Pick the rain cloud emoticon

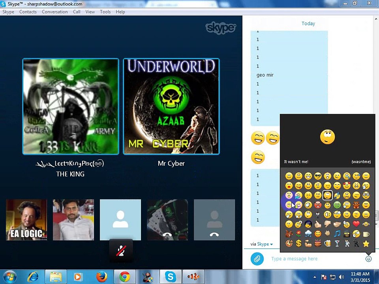308,234
